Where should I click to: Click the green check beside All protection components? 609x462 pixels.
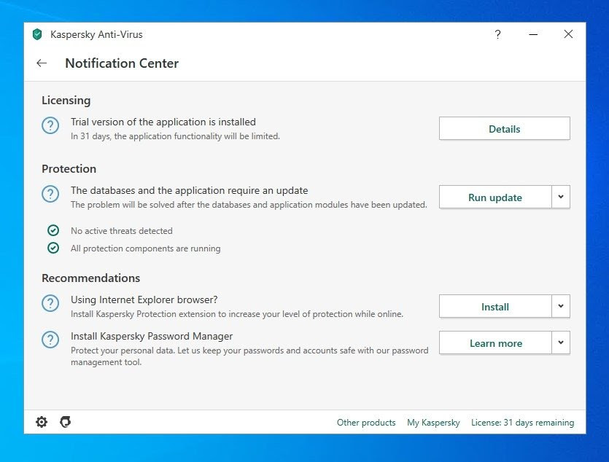coord(53,248)
